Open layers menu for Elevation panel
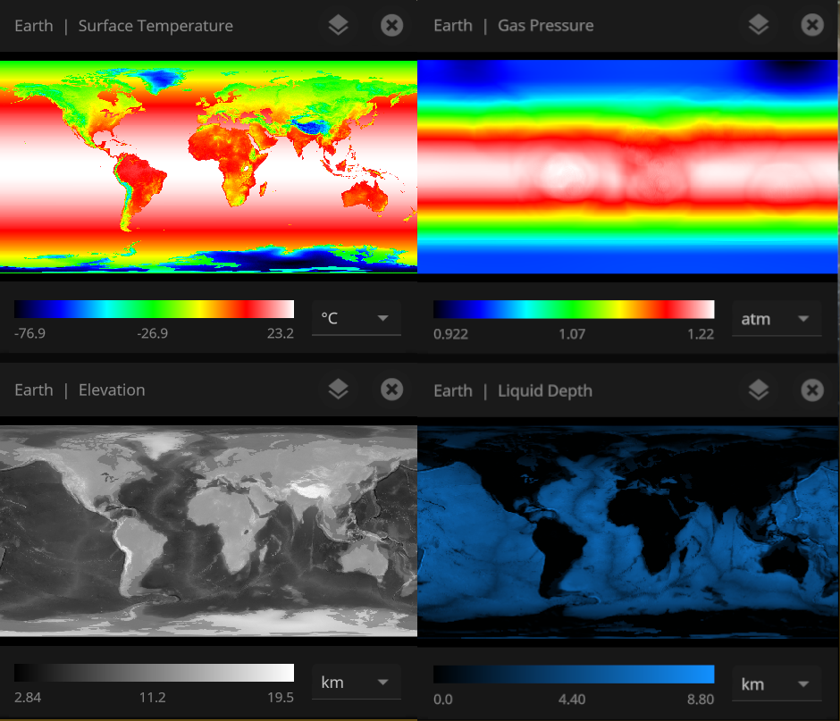Image resolution: width=840 pixels, height=721 pixels. (x=338, y=390)
